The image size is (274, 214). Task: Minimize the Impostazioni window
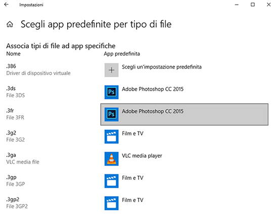[237, 5]
